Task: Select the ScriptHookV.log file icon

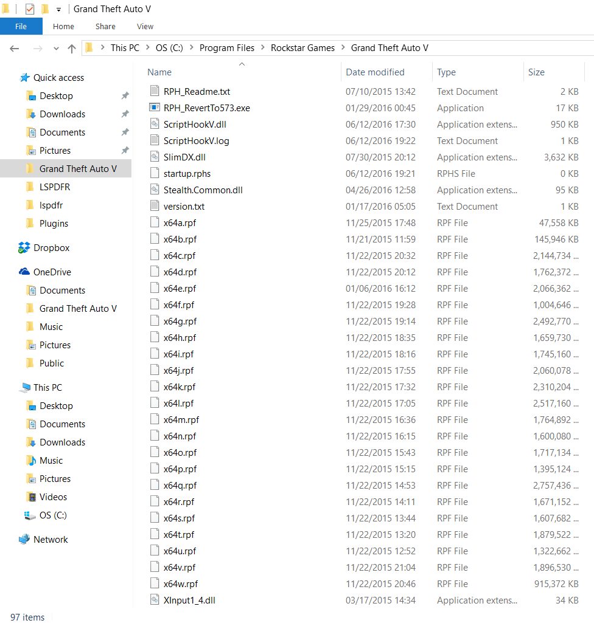Action: tap(155, 140)
